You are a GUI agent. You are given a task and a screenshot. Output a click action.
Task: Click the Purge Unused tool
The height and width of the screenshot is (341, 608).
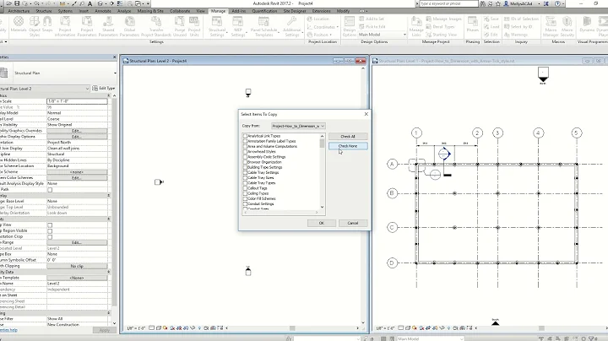coord(180,25)
